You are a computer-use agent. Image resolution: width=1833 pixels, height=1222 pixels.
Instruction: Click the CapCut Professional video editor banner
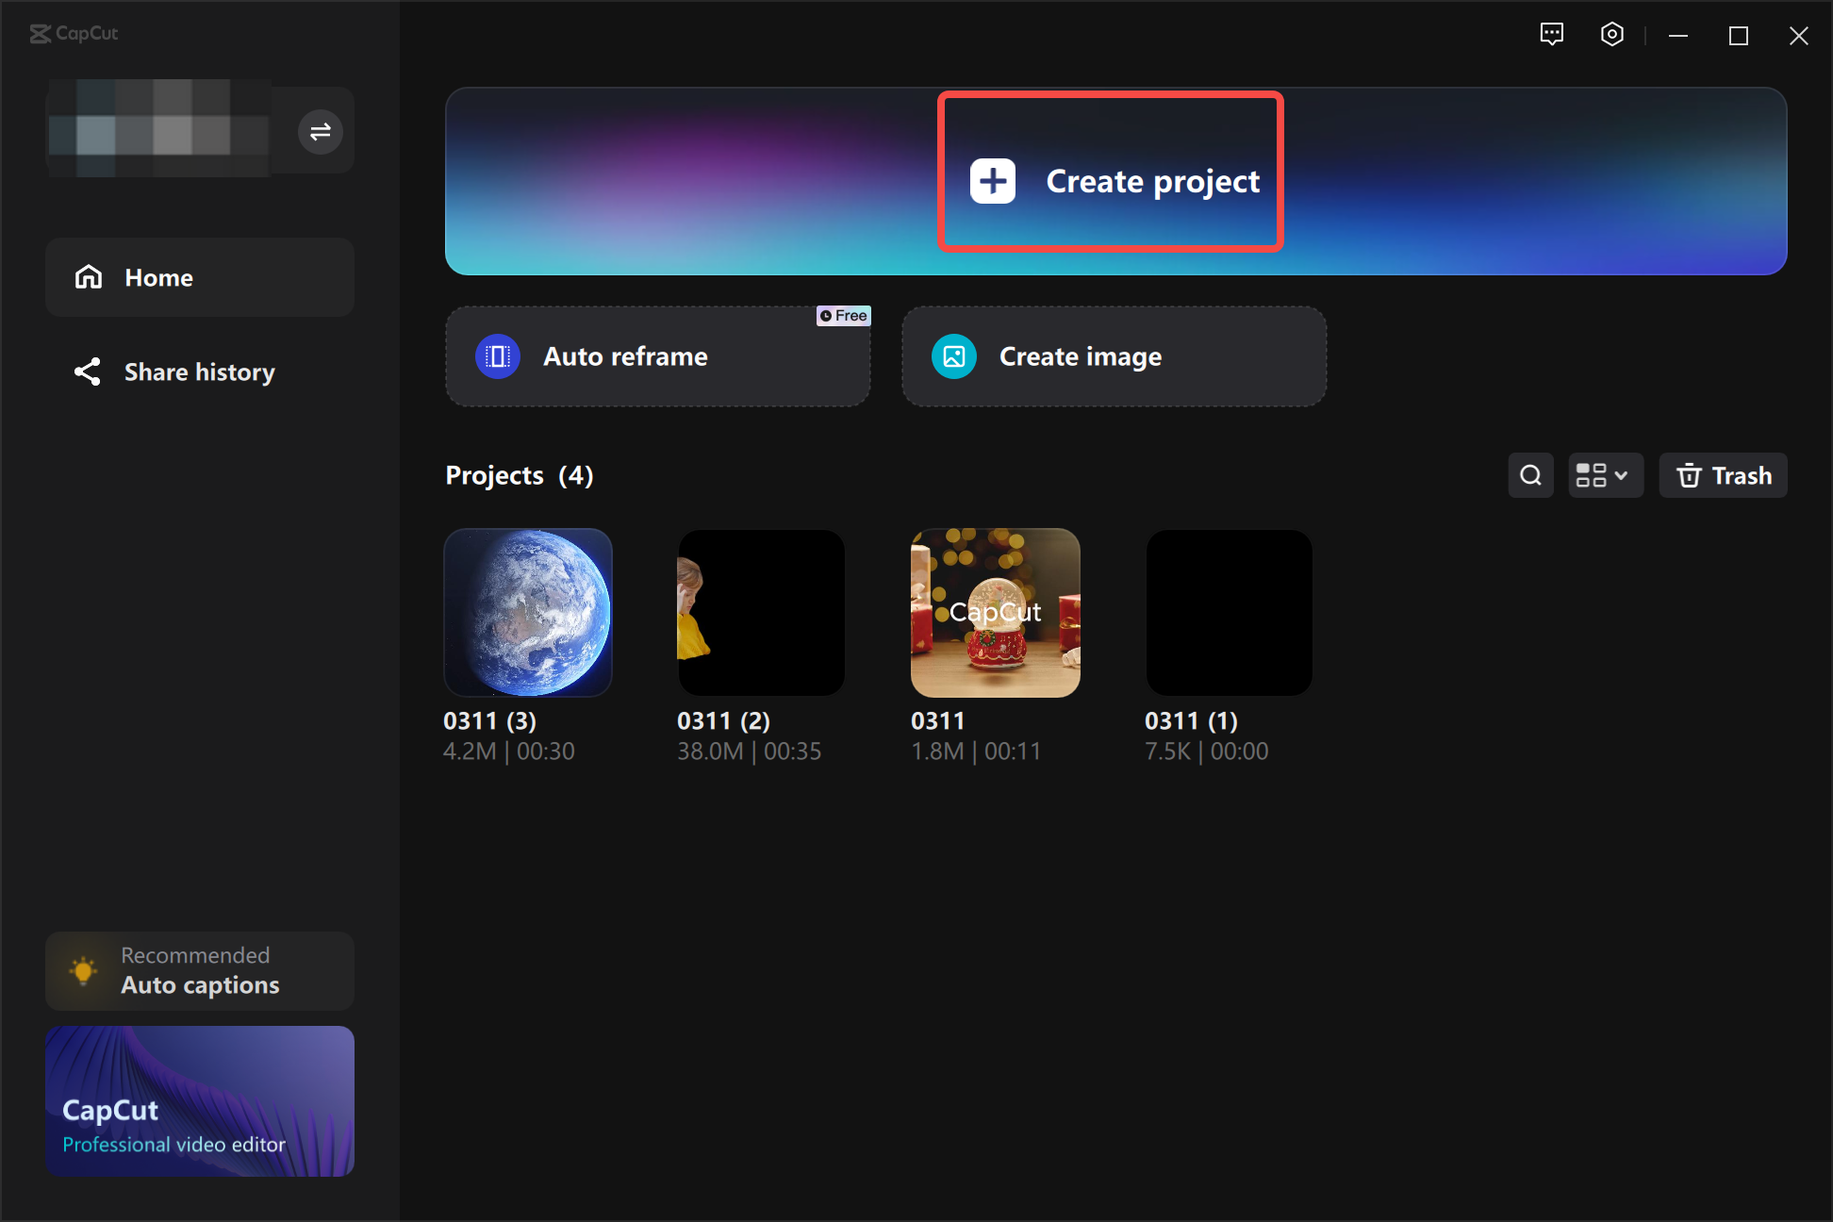199,1101
